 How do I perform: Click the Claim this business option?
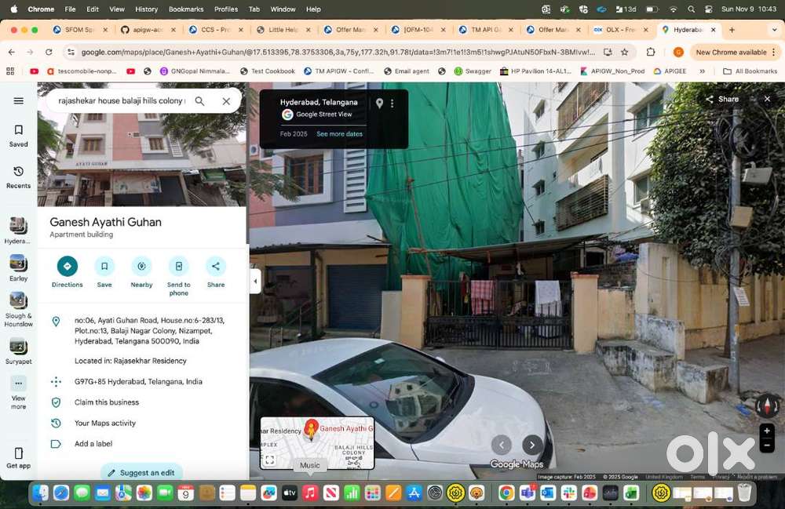(x=107, y=402)
